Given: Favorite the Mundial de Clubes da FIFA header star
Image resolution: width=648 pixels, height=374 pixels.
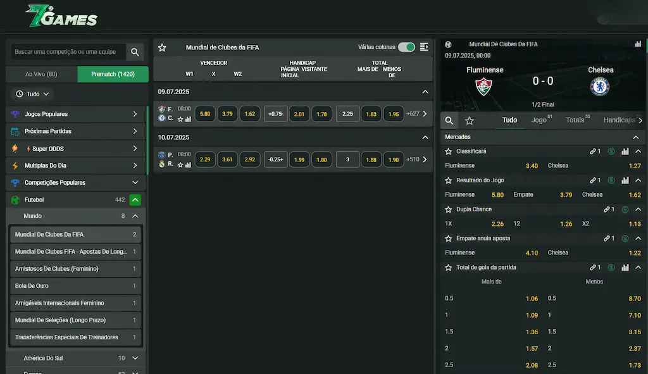Looking at the screenshot, I should click(162, 47).
